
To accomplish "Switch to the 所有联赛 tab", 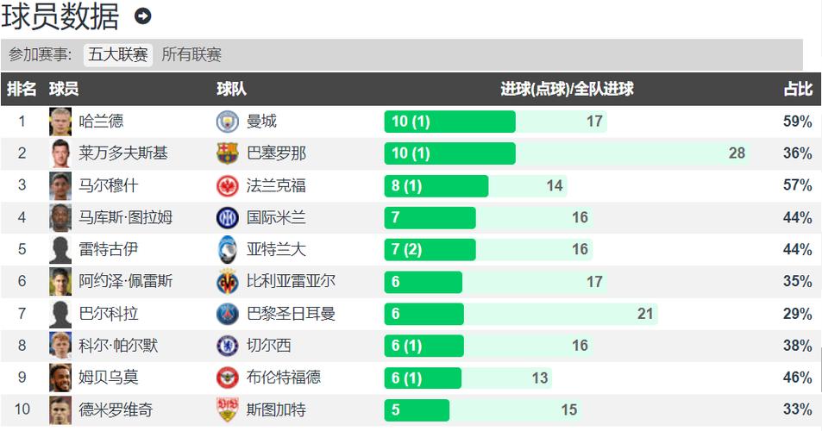I will point(191,55).
